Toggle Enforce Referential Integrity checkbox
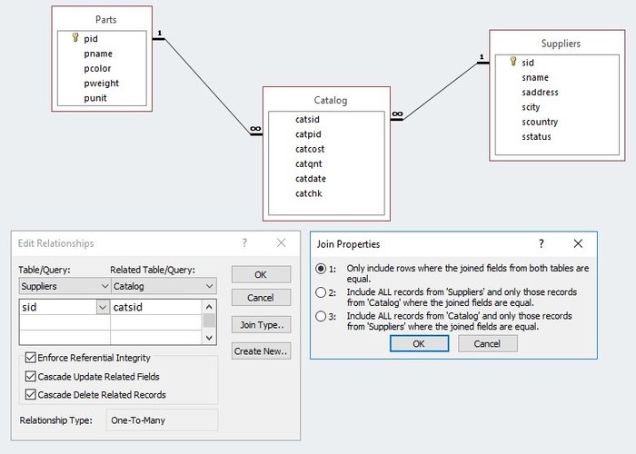The height and width of the screenshot is (454, 636). pos(32,359)
